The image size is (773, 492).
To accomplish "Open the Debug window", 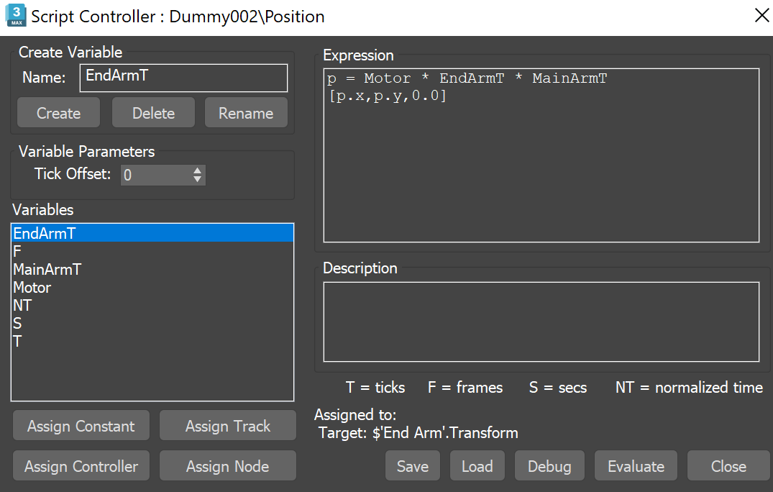I will 549,465.
